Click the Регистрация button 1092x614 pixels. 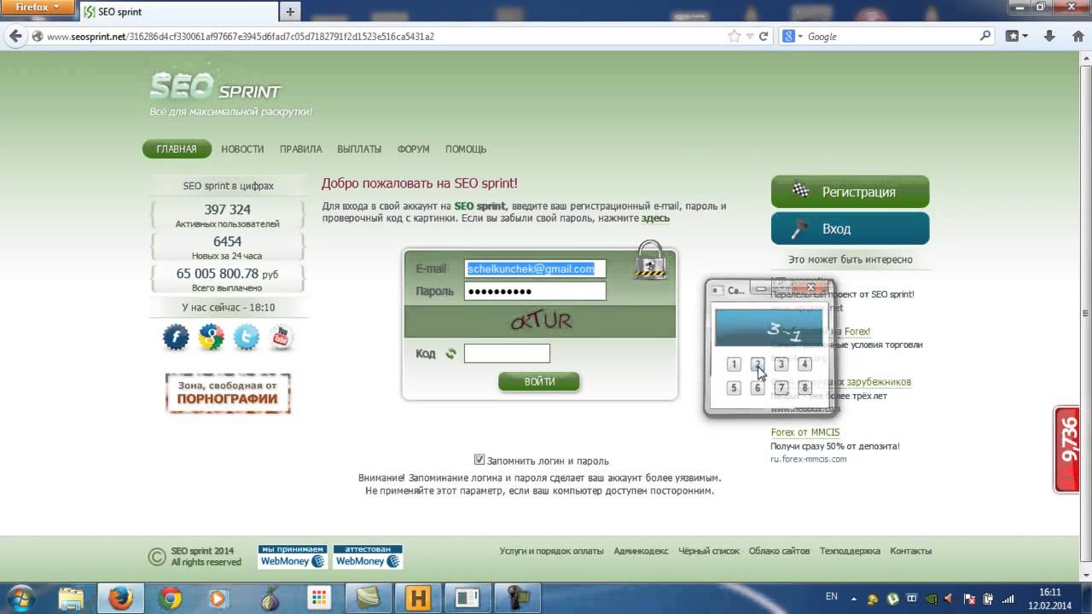tap(850, 191)
